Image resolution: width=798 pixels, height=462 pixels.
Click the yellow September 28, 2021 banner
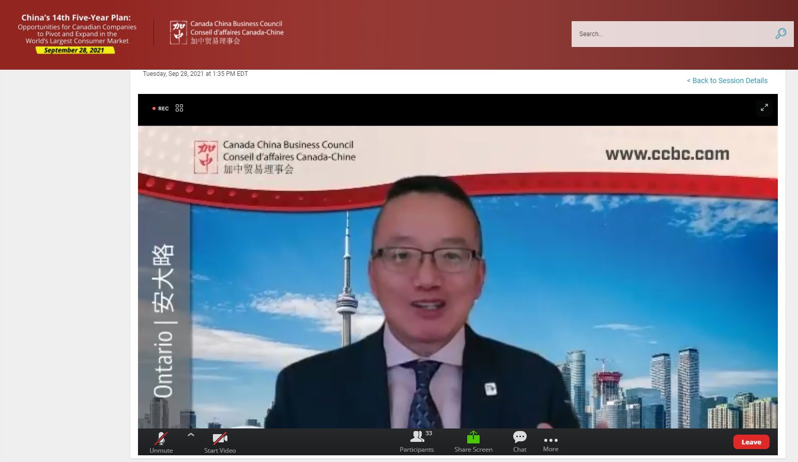click(75, 50)
